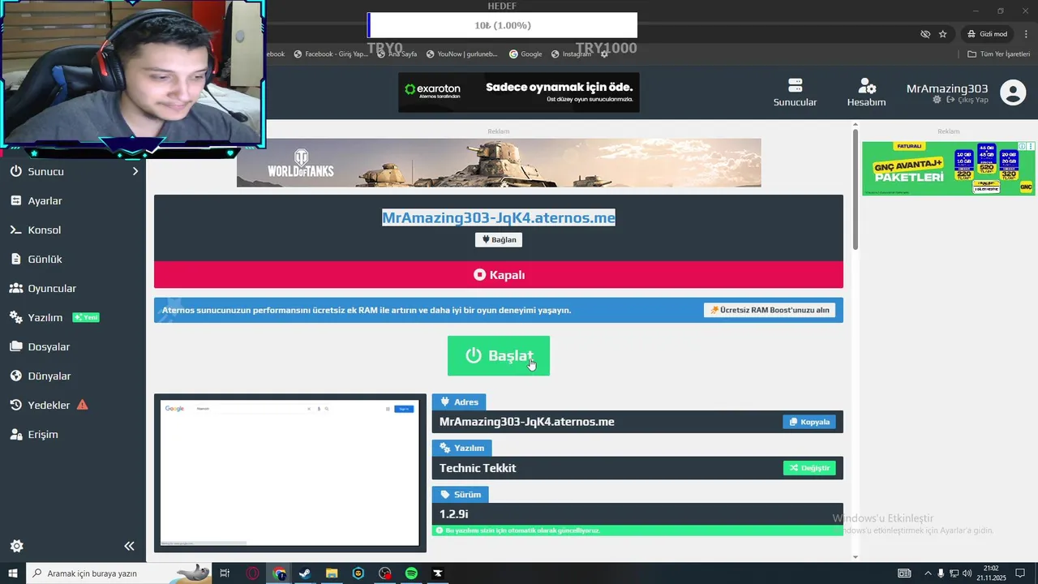The image size is (1038, 584).
Task: Open the Ana Sayfa bookmark
Action: (x=397, y=54)
